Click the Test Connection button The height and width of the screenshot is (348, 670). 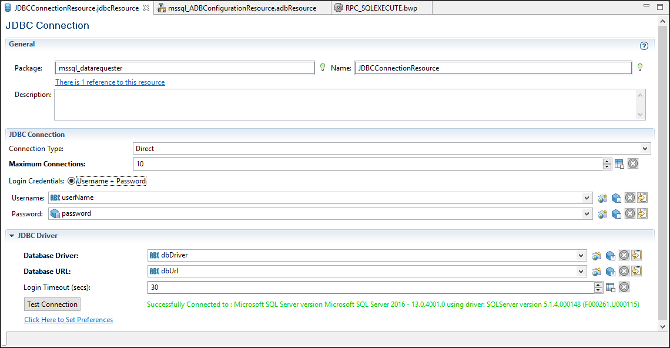click(x=52, y=304)
